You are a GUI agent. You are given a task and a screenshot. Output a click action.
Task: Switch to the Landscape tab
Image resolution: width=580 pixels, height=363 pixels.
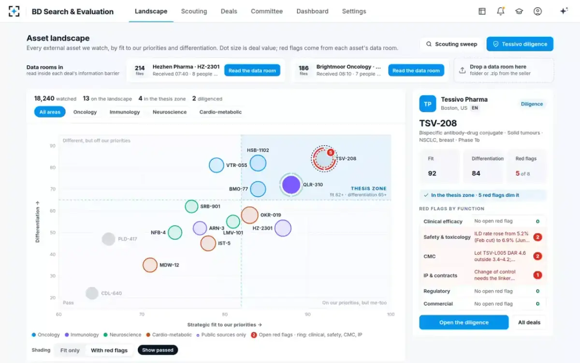tap(151, 11)
